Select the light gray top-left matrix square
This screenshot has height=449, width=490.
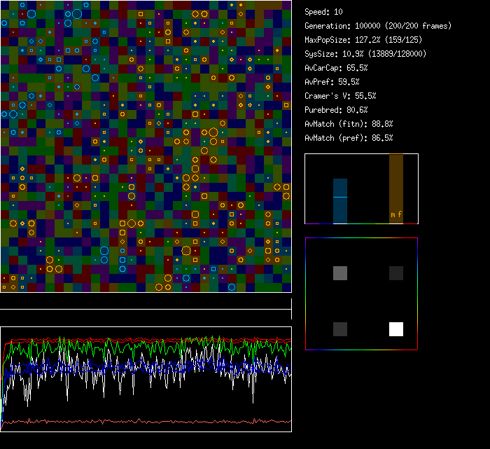pos(340,273)
